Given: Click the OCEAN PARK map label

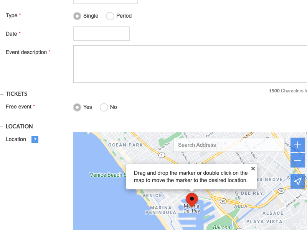Looking at the screenshot, I should pyautogui.click(x=125, y=145).
